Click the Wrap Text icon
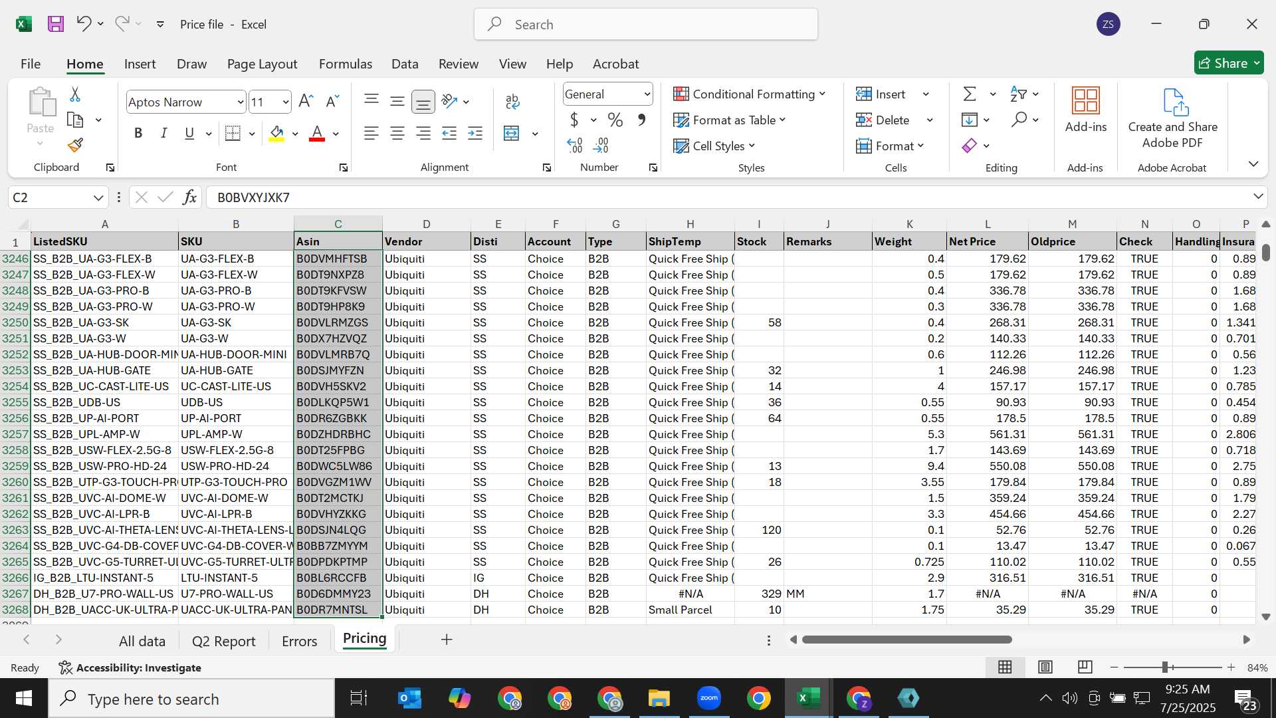The width and height of the screenshot is (1276, 718). click(x=512, y=101)
